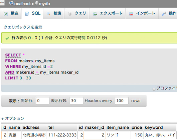
Task: Open the 検索 tab
Action: [x=54, y=14]
